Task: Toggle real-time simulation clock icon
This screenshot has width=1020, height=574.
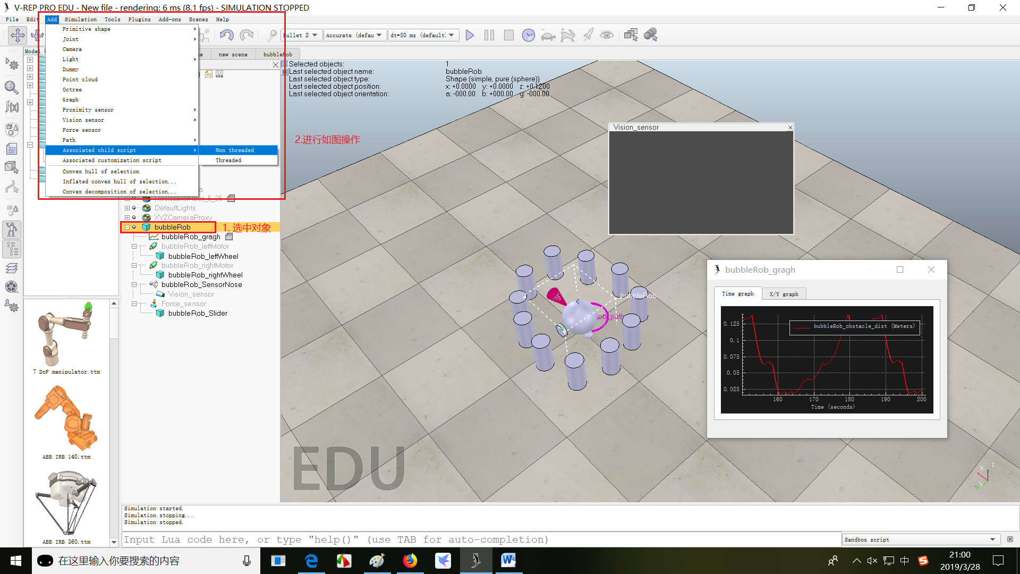Action: coord(528,35)
